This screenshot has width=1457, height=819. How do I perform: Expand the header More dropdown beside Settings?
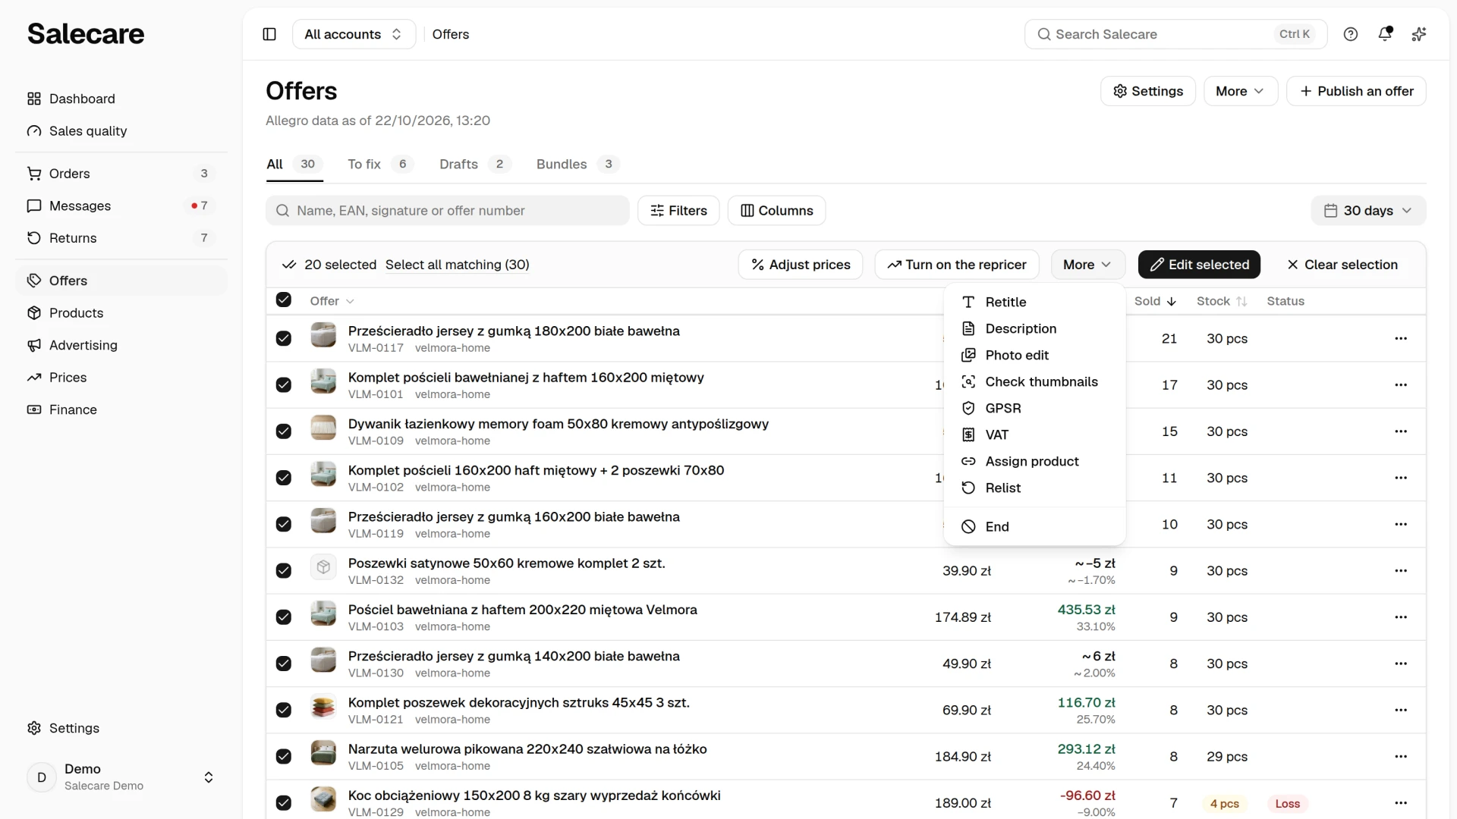tap(1240, 91)
